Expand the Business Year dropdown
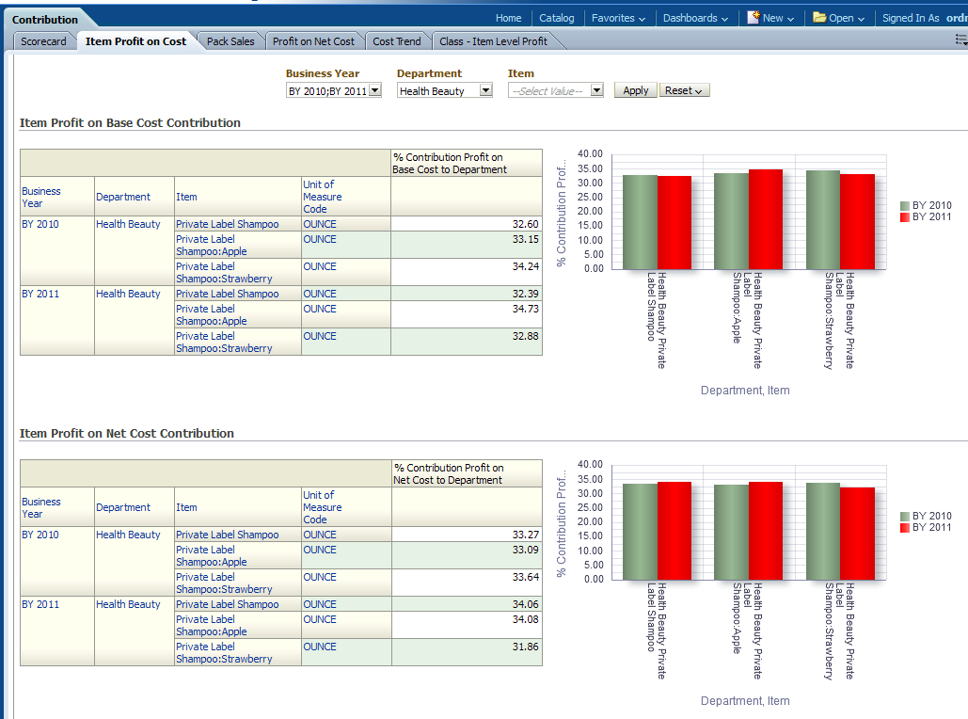Viewport: 968px width, 719px height. [x=374, y=91]
